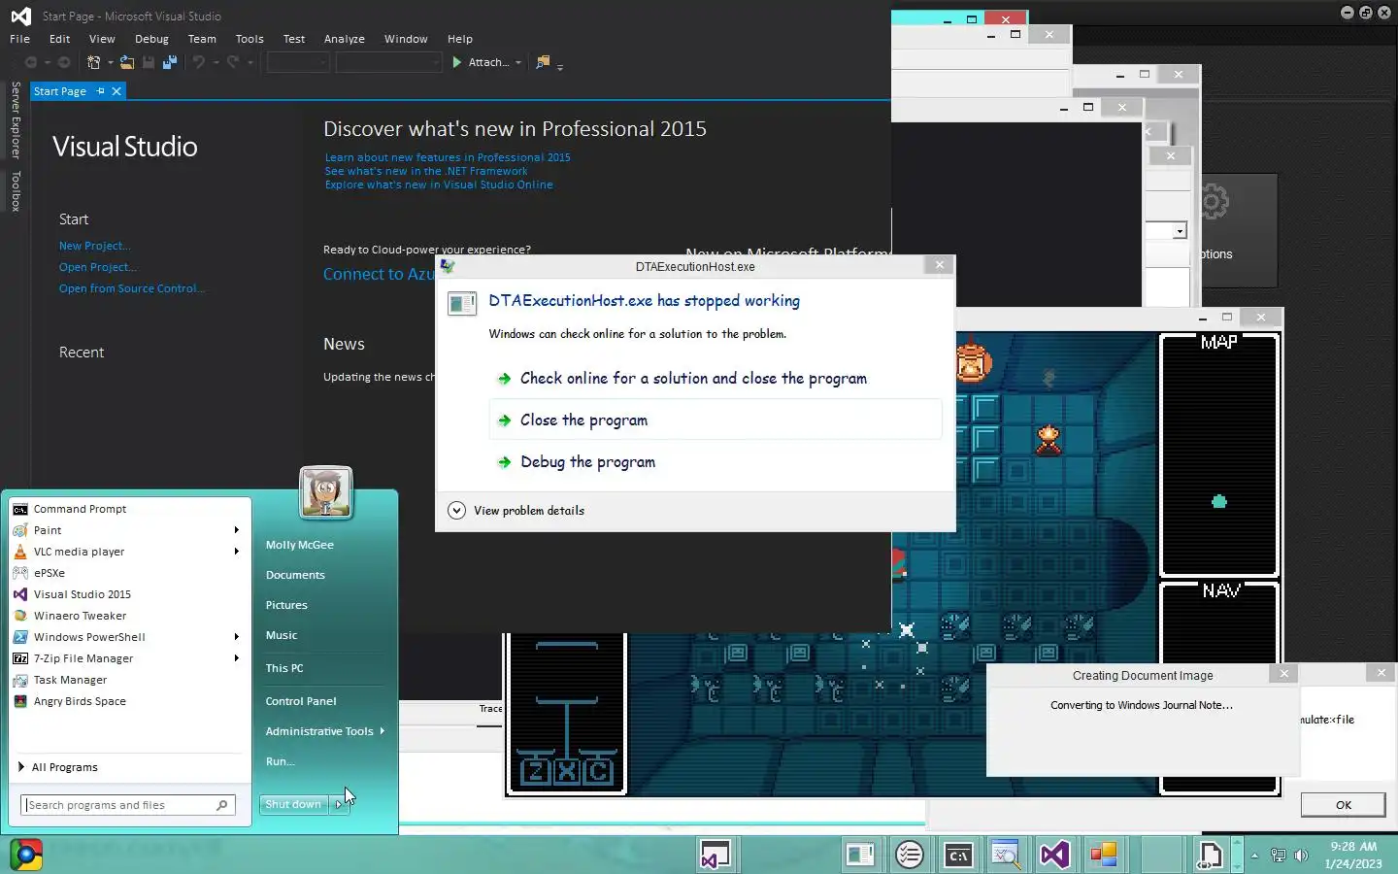Click Run... in Start menu

pyautogui.click(x=281, y=761)
